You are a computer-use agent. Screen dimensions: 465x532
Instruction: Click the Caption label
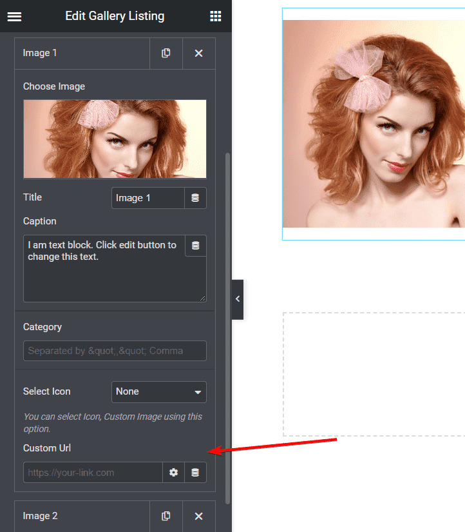(40, 221)
